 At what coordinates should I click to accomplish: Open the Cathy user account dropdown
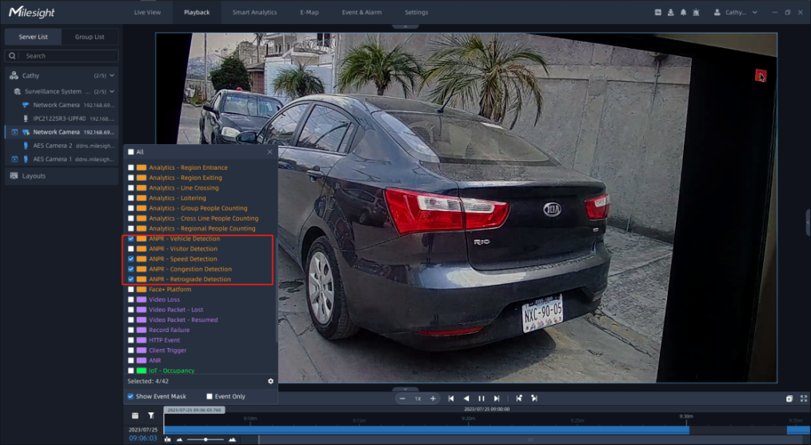(x=755, y=13)
